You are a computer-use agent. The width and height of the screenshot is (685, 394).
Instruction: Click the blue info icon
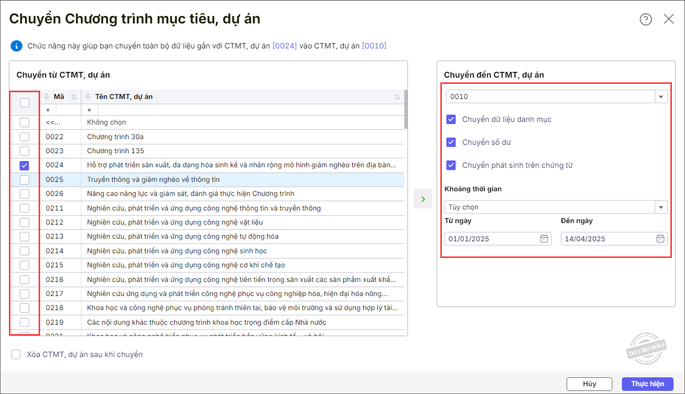[x=16, y=46]
